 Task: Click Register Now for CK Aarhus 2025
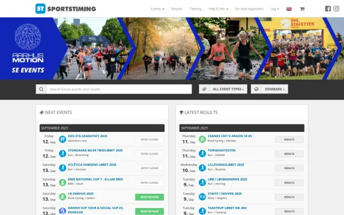(150, 197)
